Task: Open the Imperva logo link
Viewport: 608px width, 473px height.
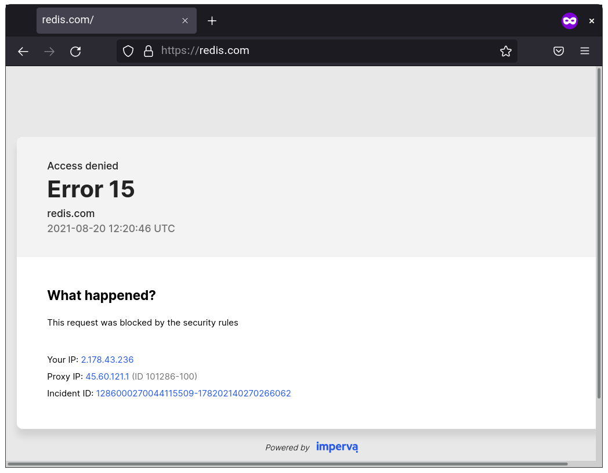Action: pos(337,447)
